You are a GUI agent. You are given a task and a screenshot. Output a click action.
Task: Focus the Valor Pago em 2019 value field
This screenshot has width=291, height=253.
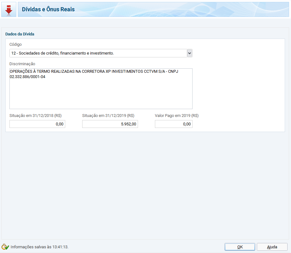tap(173, 124)
